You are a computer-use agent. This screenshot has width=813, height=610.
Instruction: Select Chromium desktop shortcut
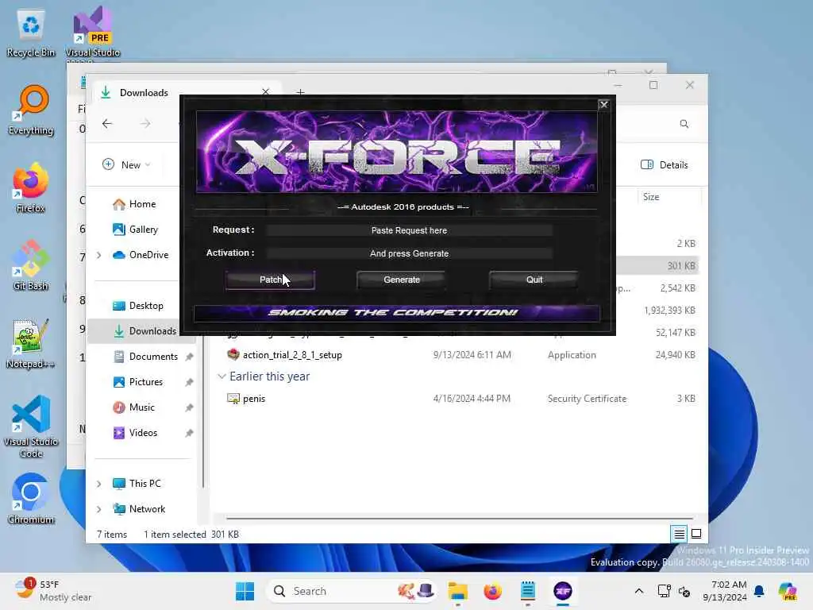[x=31, y=499]
